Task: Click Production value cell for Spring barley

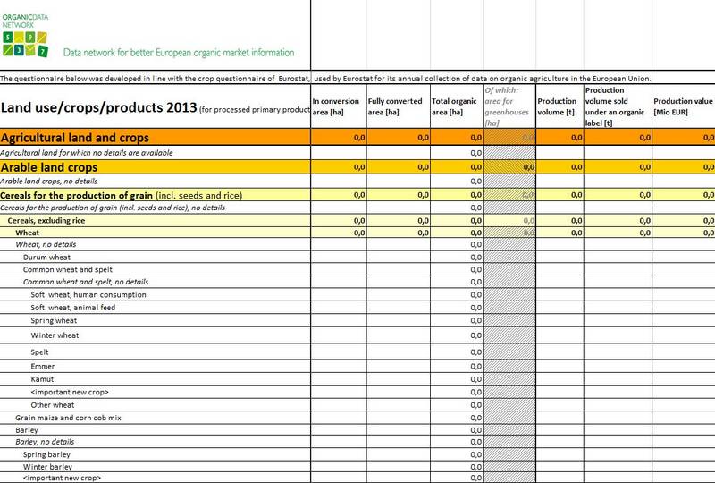Action: (x=683, y=454)
